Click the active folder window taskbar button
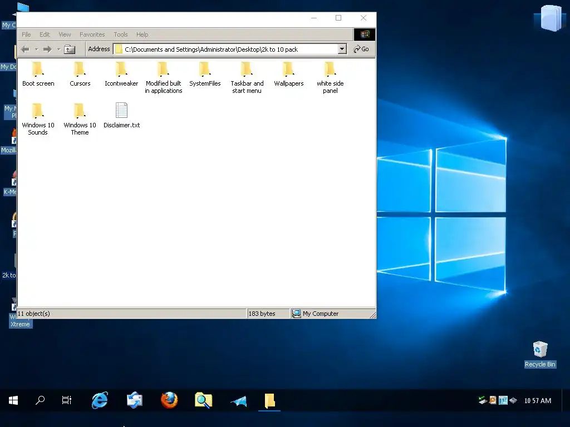Screen dimensions: 570x427 coord(269,401)
